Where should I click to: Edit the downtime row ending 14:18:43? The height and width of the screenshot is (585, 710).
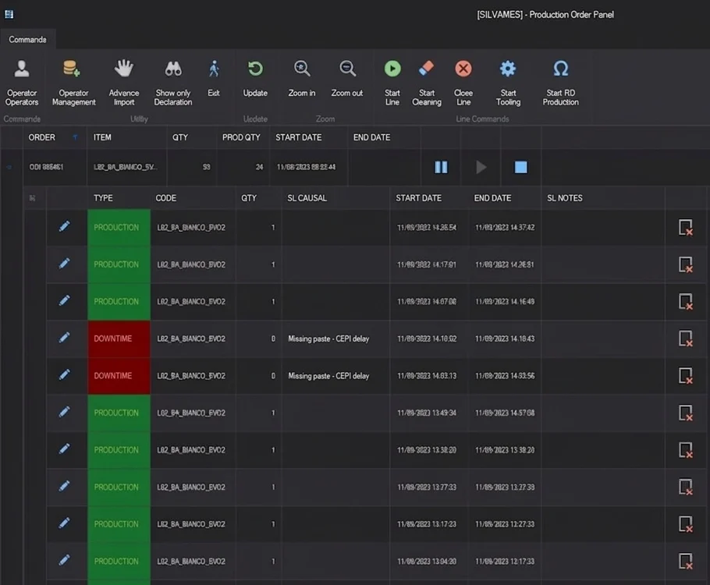(x=64, y=338)
